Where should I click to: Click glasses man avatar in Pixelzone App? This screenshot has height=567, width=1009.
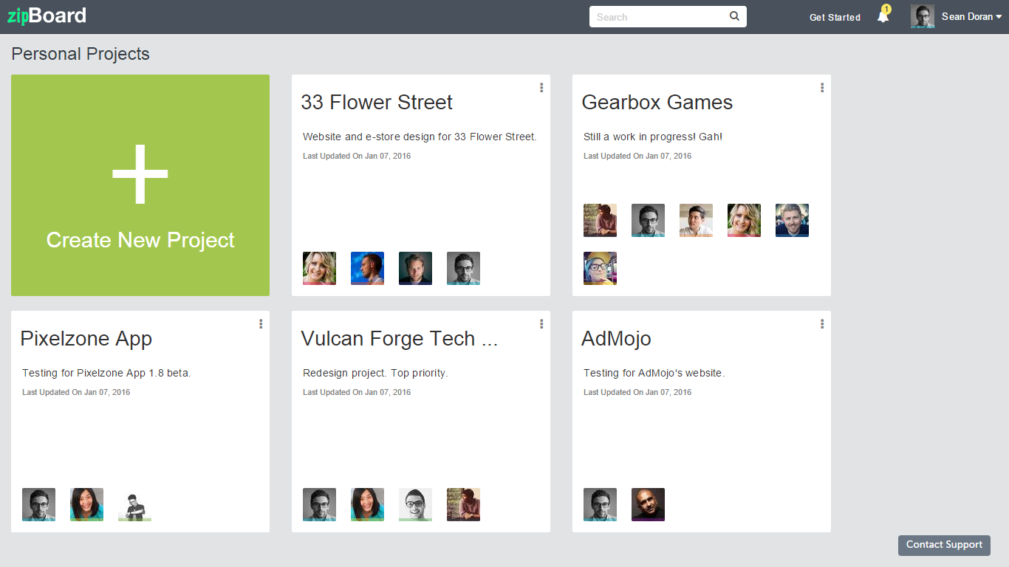(38, 504)
